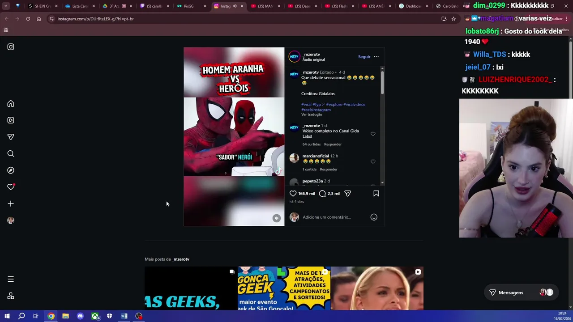Click 'Adicione um comentário' input field

point(335,217)
